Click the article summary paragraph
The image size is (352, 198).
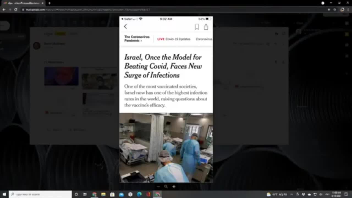pos(166,96)
